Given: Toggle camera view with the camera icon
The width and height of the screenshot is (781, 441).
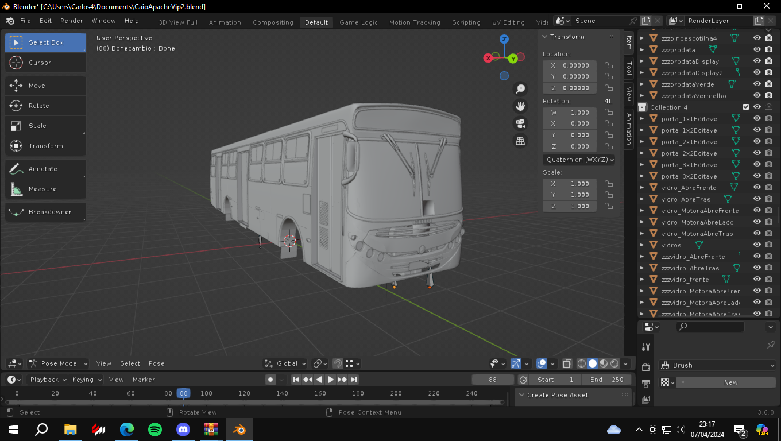Looking at the screenshot, I should coord(520,123).
